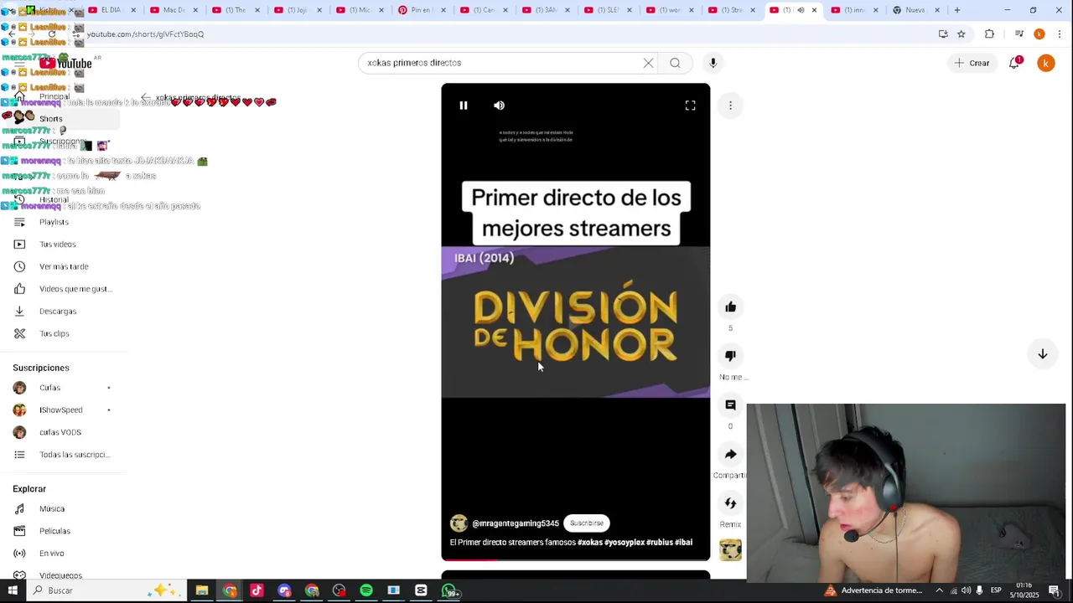Open the browser extensions puzzle icon
Viewport: 1073px width, 603px height.
tap(989, 34)
